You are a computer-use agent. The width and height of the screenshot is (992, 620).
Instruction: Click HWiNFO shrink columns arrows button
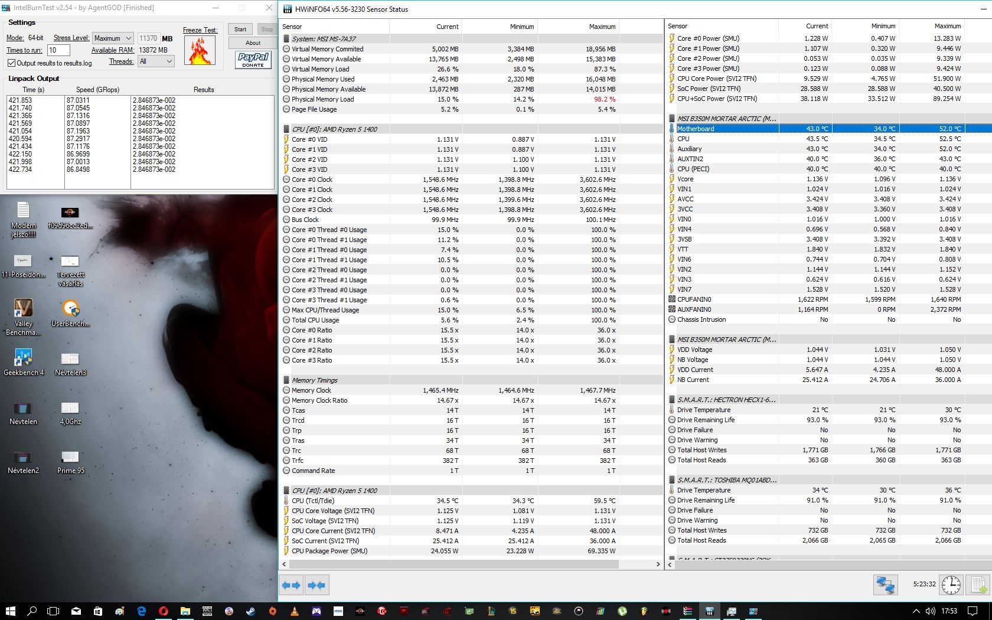click(316, 585)
